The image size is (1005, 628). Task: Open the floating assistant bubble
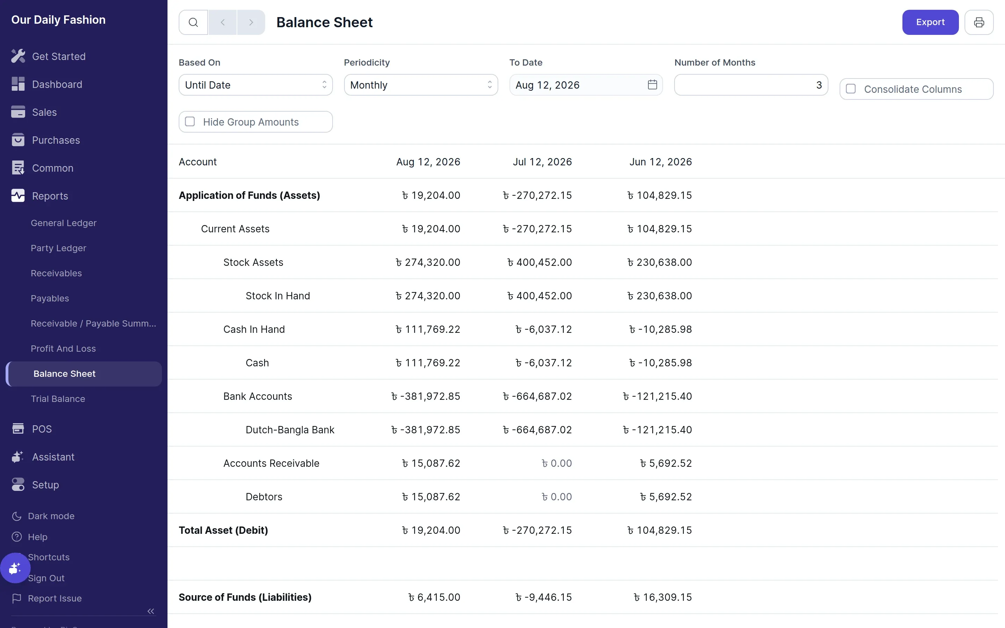(15, 568)
